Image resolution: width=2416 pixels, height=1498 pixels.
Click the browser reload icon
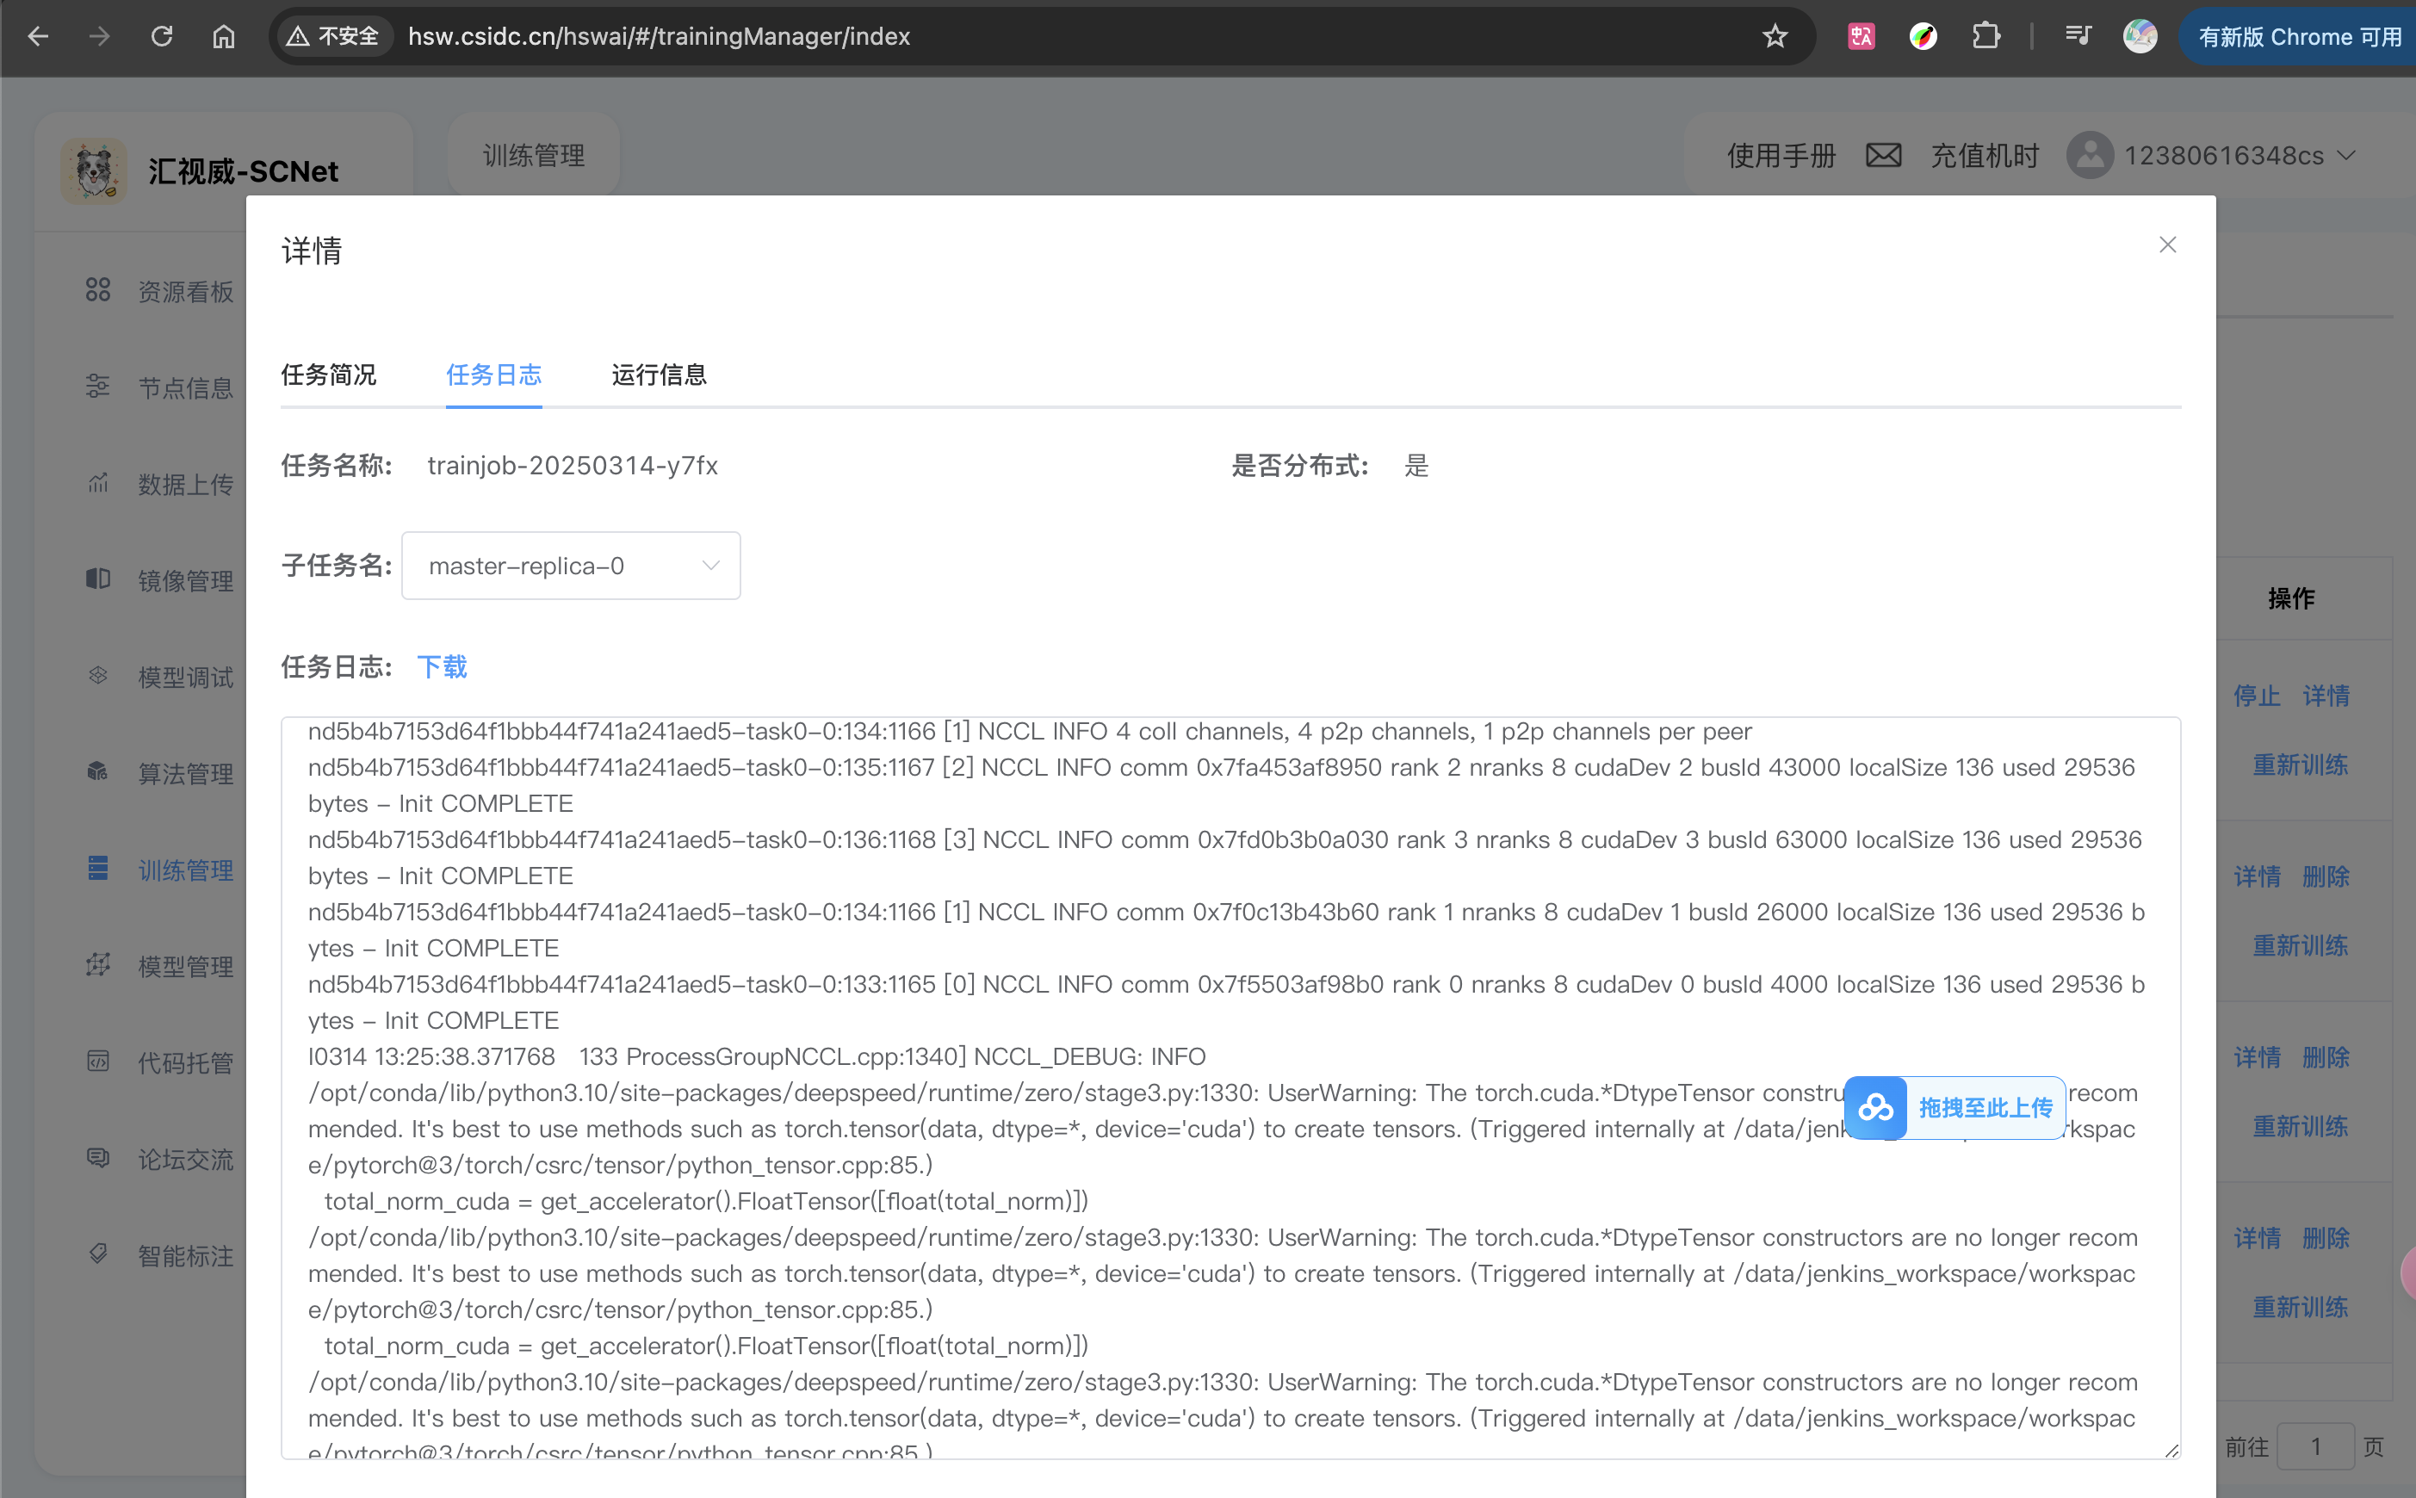click(x=162, y=37)
